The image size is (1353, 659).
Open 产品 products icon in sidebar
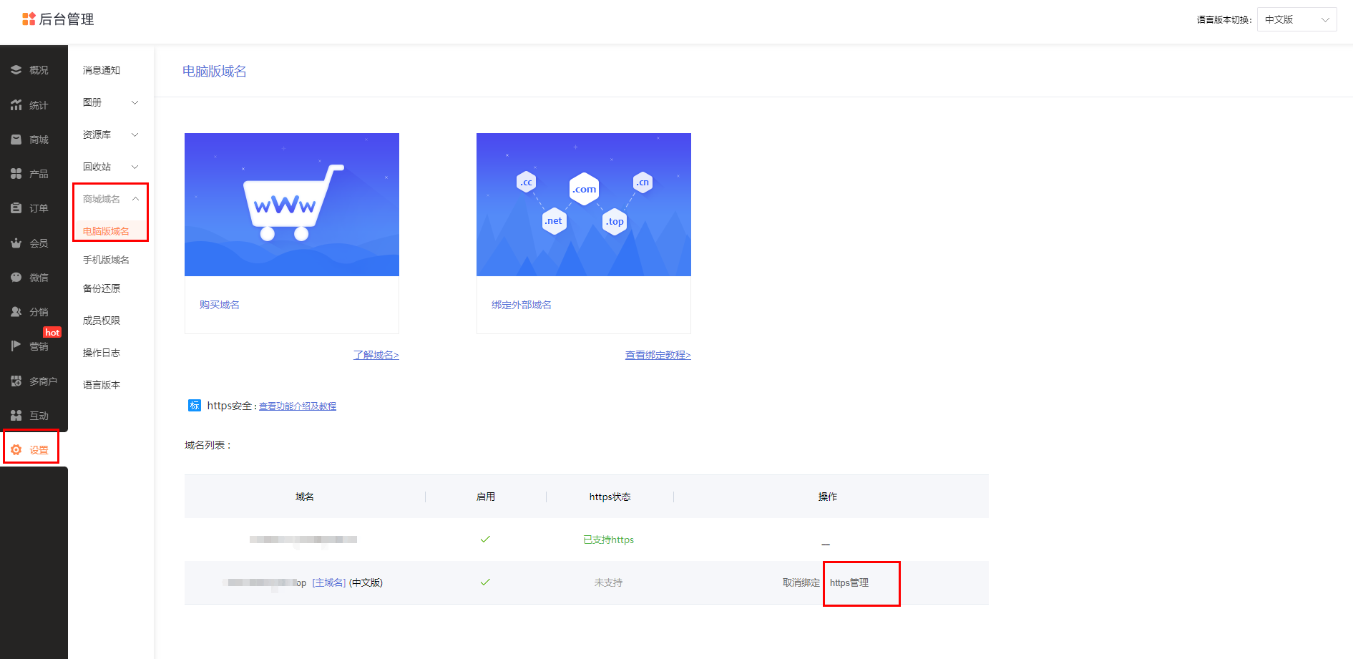pos(16,174)
